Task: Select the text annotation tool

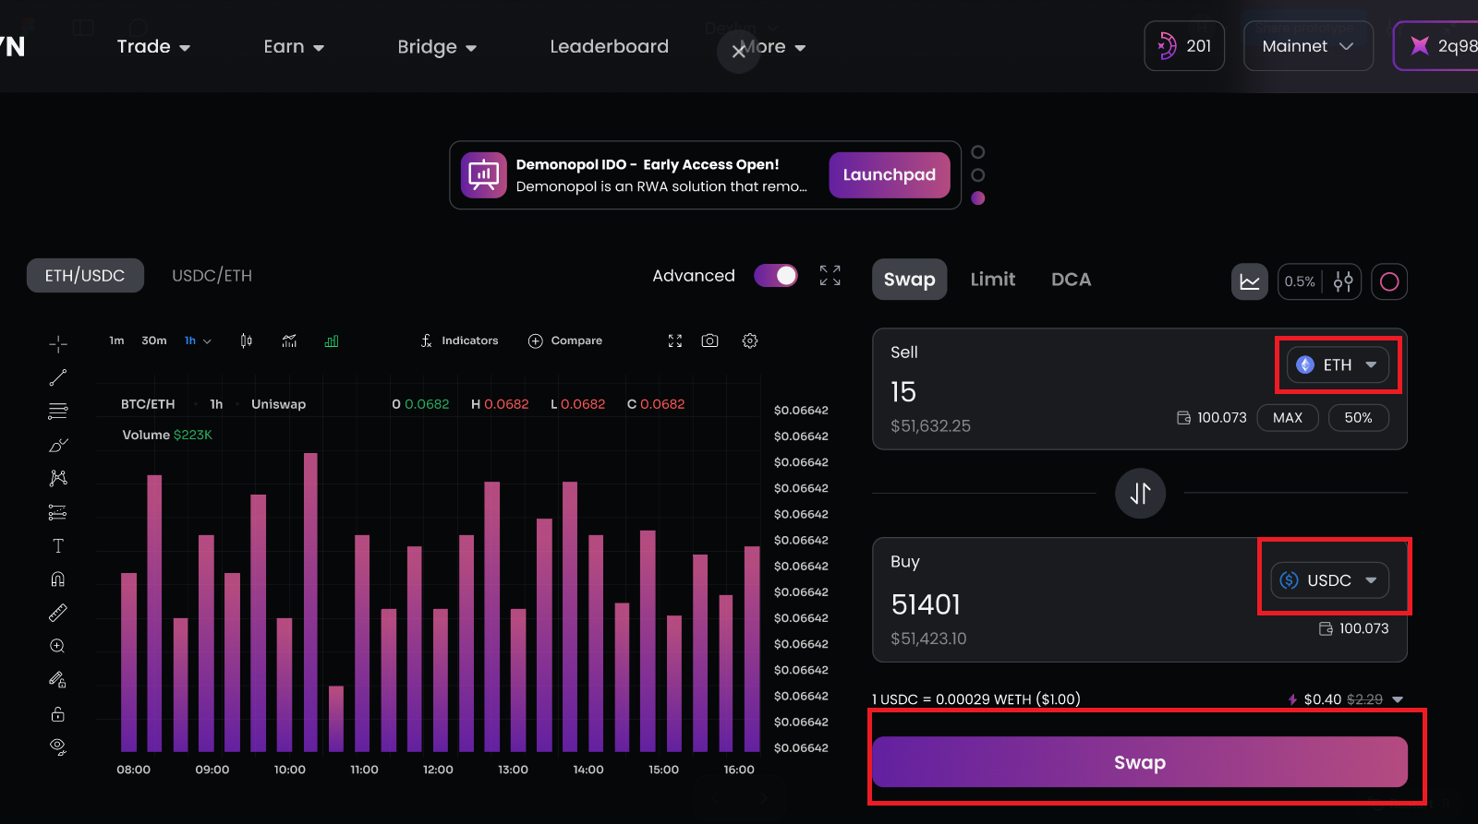Action: tap(57, 546)
